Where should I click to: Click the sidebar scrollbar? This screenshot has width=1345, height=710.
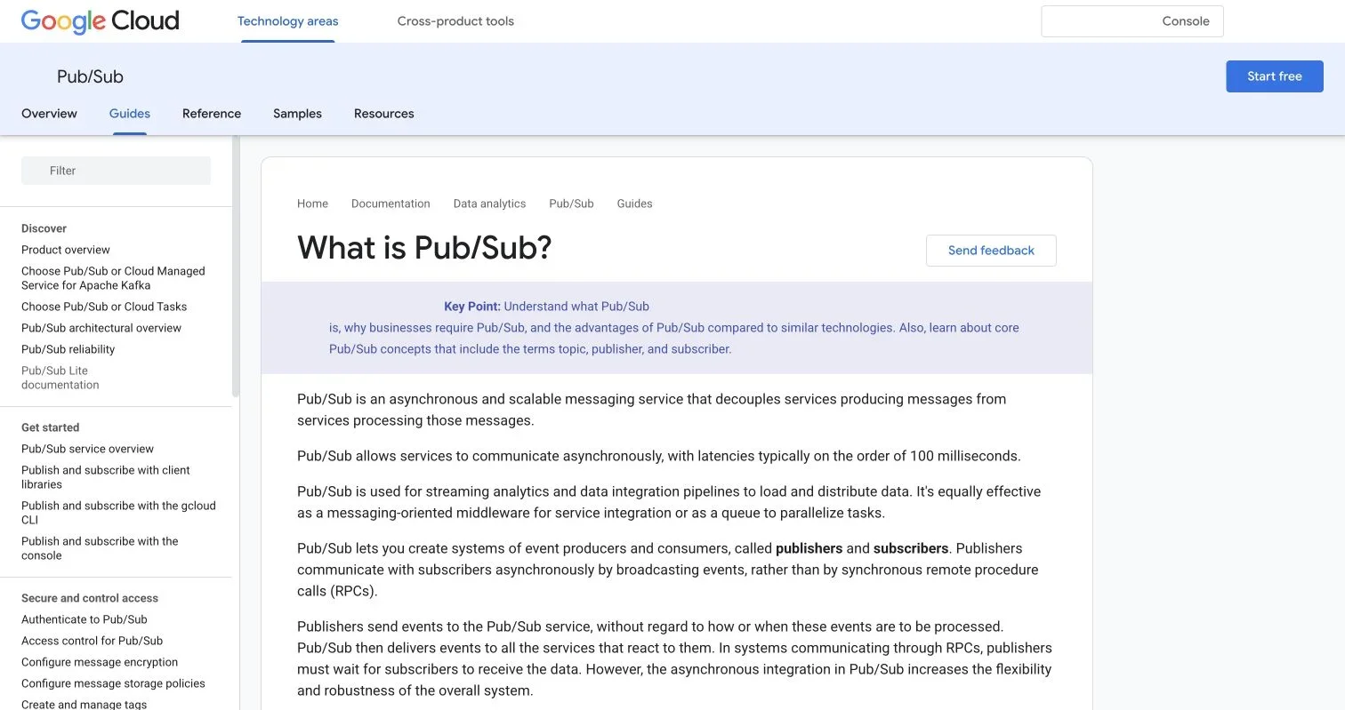pos(235,267)
